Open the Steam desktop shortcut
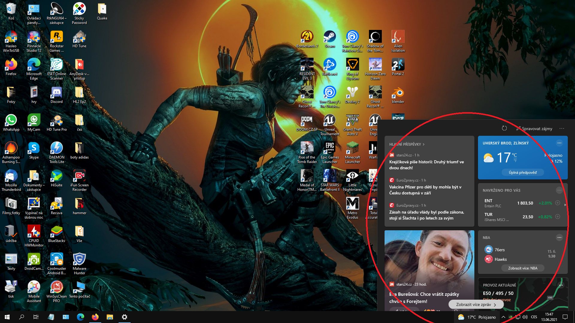Screen dimensions: 575x323 pos(329,37)
